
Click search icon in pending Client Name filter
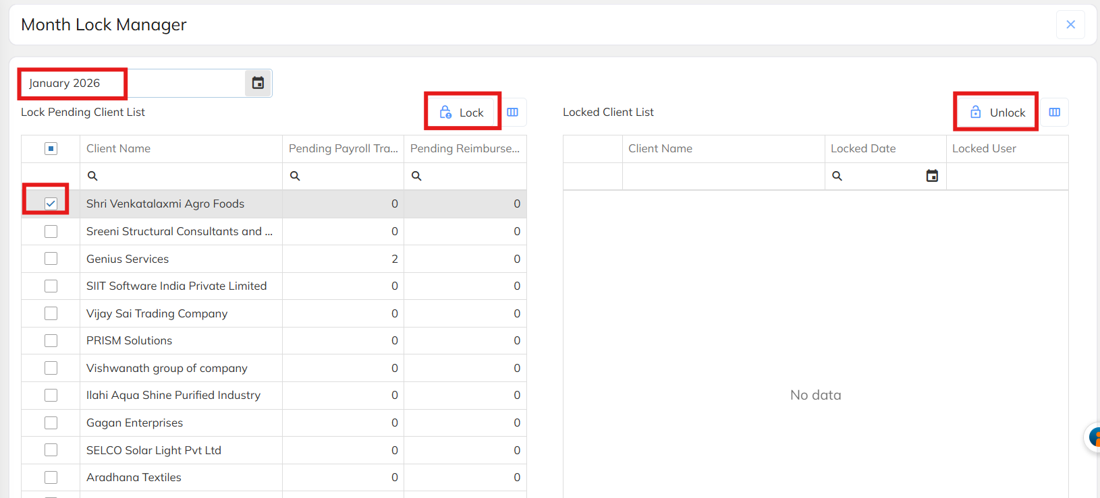(92, 176)
